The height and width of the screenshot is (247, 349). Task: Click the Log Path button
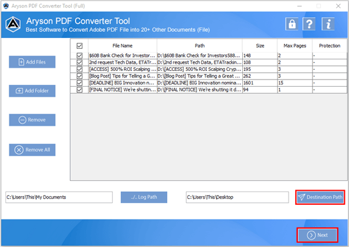pos(144,197)
